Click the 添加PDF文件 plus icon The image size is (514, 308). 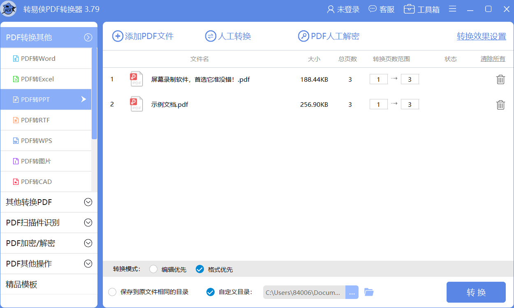tap(118, 36)
